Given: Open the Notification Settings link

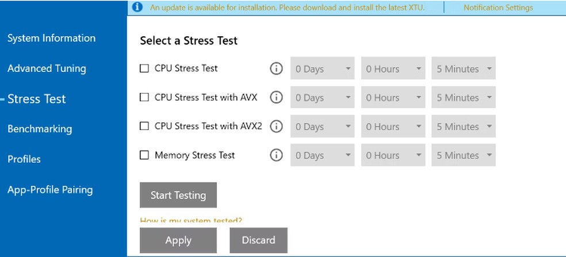Looking at the screenshot, I should point(498,7).
